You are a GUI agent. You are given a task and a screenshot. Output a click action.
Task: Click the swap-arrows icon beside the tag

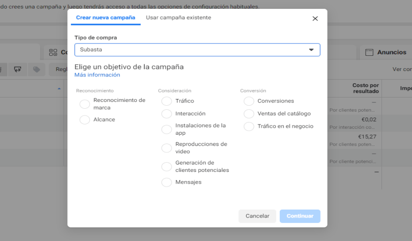tap(18, 69)
